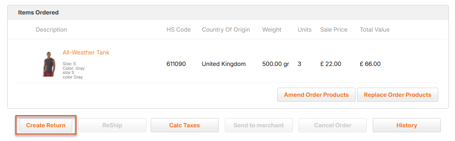The width and height of the screenshot is (455, 141).
Task: Click the £ 66.00 total value
Action: point(370,64)
